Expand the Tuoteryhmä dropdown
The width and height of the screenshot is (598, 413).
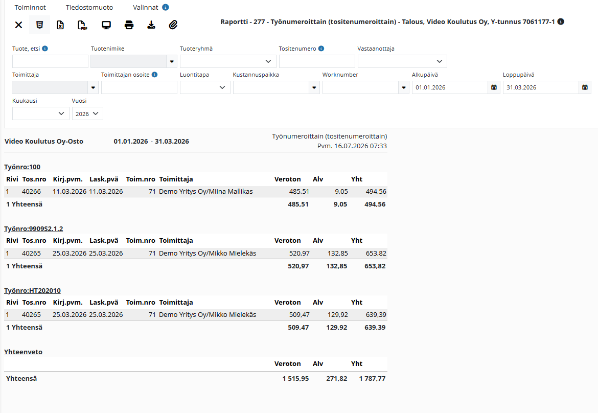point(228,61)
